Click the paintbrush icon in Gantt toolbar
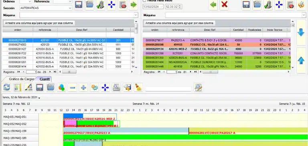 pyautogui.click(x=28, y=87)
